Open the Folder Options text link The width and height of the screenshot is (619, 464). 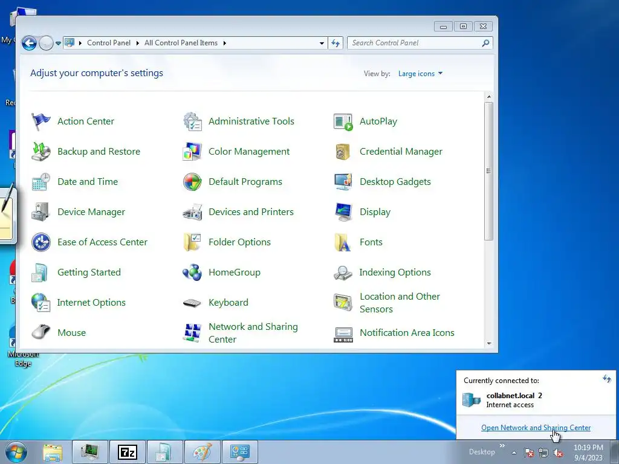point(239,242)
